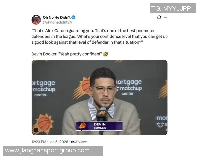View the 693 Views count
Screen dimensions: 199x159
pos(79,142)
